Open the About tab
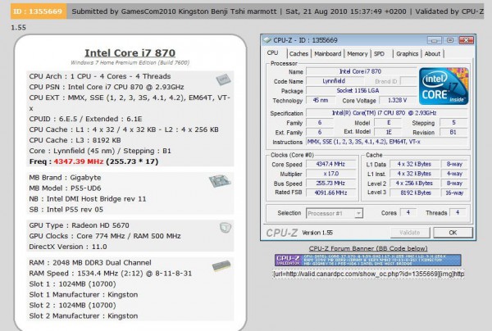This screenshot has height=331, width=492. pos(432,53)
